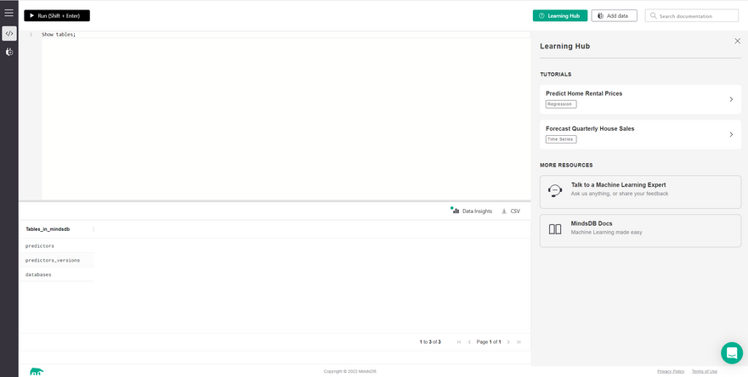Go to the previous results page
The height and width of the screenshot is (377, 748).
pos(469,341)
